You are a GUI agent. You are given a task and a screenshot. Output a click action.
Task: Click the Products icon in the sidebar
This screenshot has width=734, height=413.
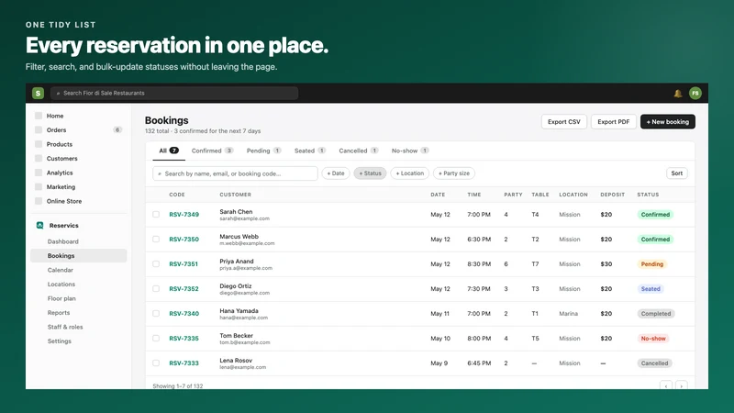[x=39, y=144]
